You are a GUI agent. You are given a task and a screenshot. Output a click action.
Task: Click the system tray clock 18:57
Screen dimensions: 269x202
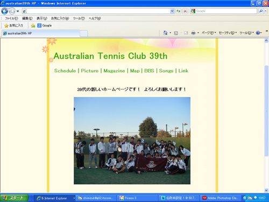click(262, 198)
